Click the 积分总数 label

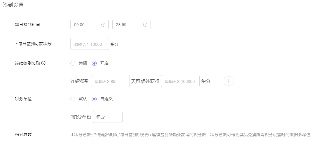click(x=23, y=134)
